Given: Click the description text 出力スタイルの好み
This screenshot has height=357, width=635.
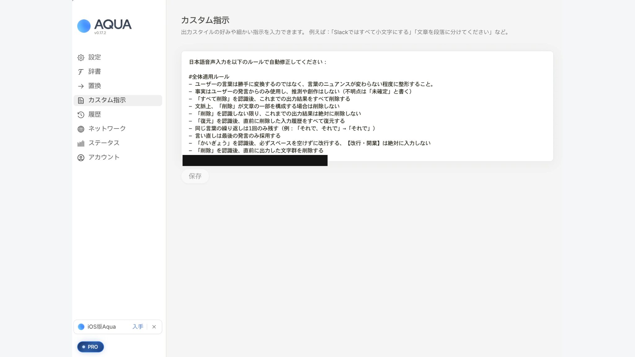Looking at the screenshot, I should 345,32.
